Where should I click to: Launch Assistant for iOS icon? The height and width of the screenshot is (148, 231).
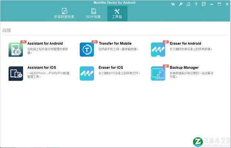16,74
